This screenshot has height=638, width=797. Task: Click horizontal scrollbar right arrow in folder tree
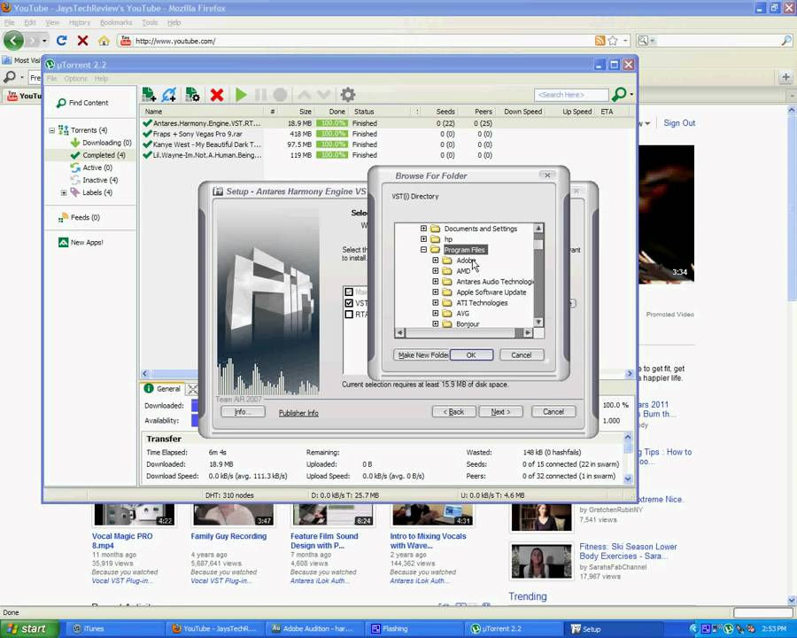tap(528, 333)
